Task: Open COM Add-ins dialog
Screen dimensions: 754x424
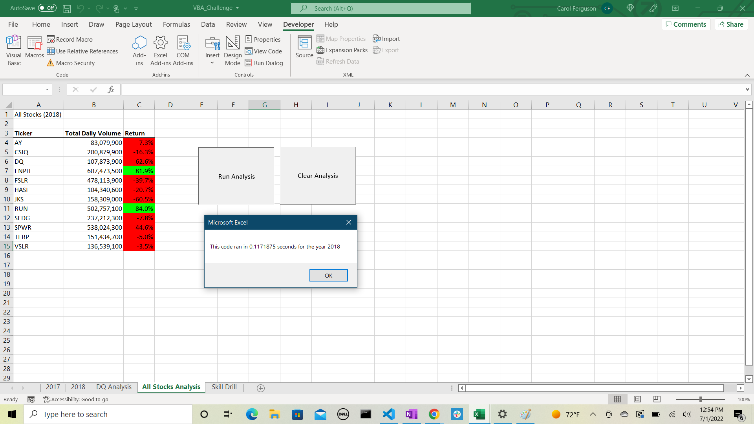Action: coord(183,50)
